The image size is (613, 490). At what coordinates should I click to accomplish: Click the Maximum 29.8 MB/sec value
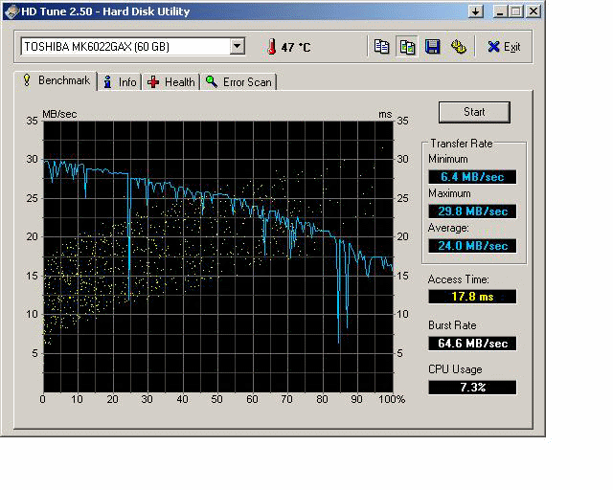click(472, 211)
